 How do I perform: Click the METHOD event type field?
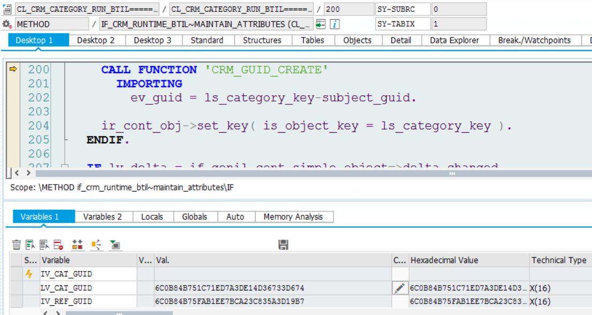tap(52, 24)
